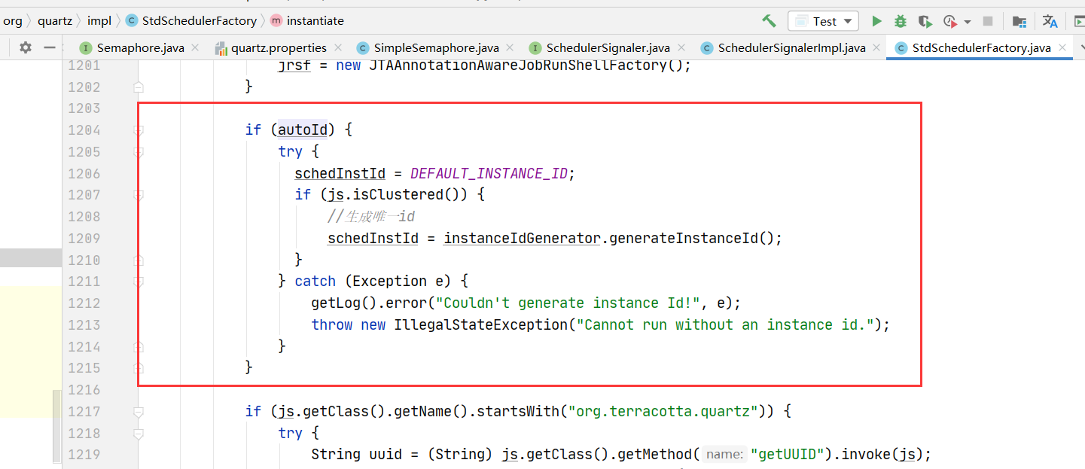The height and width of the screenshot is (469, 1085).
Task: Click line number 1209 in gutter
Action: [x=84, y=238]
